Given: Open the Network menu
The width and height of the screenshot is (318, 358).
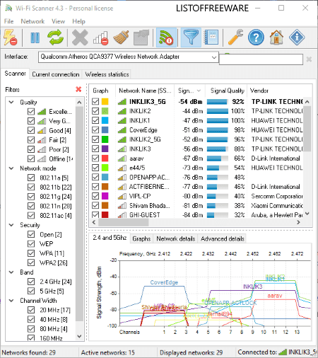Looking at the screenshot, I should pos(33,21).
